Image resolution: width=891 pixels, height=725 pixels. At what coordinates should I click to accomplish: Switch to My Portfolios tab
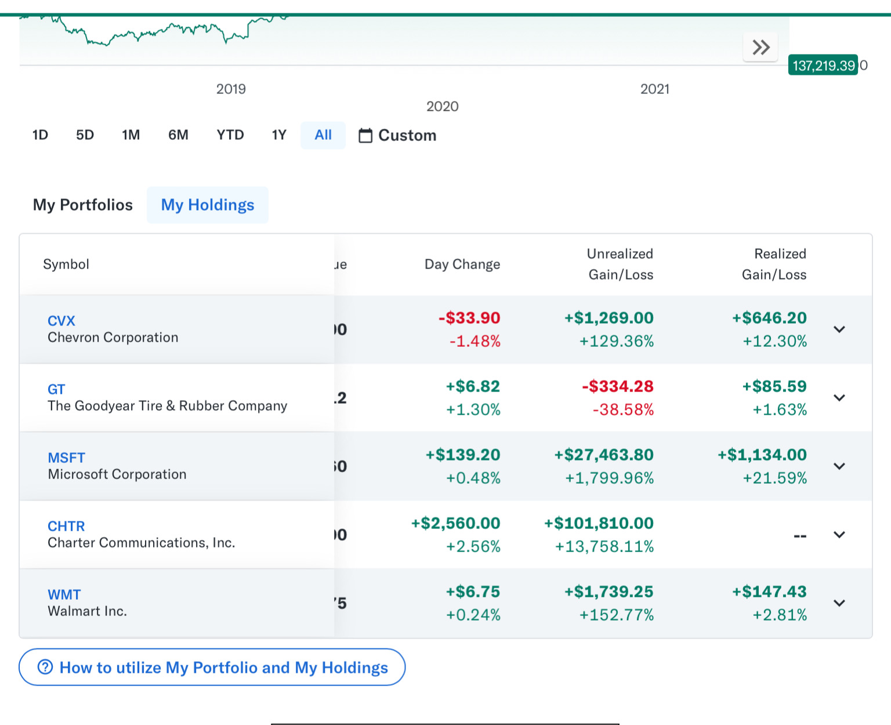83,205
